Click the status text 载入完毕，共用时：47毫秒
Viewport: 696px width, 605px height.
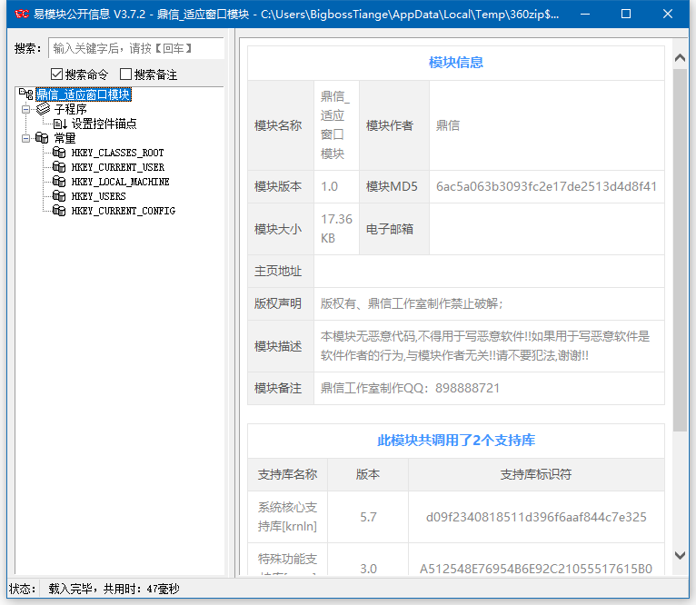pos(114,589)
